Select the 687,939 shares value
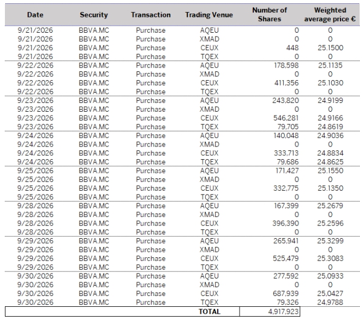Screen dimensions: 364x321 [286, 293]
